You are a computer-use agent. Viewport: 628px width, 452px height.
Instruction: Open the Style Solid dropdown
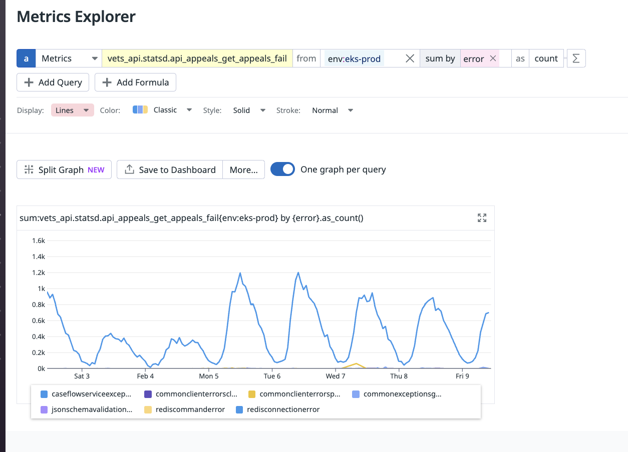pyautogui.click(x=248, y=110)
